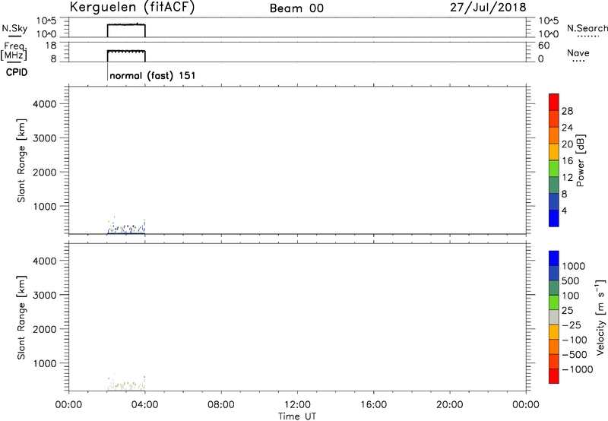Screen dimensions: 608x421
Task: Select the 'Power [dB]' colorbar title
Action: (x=581, y=160)
